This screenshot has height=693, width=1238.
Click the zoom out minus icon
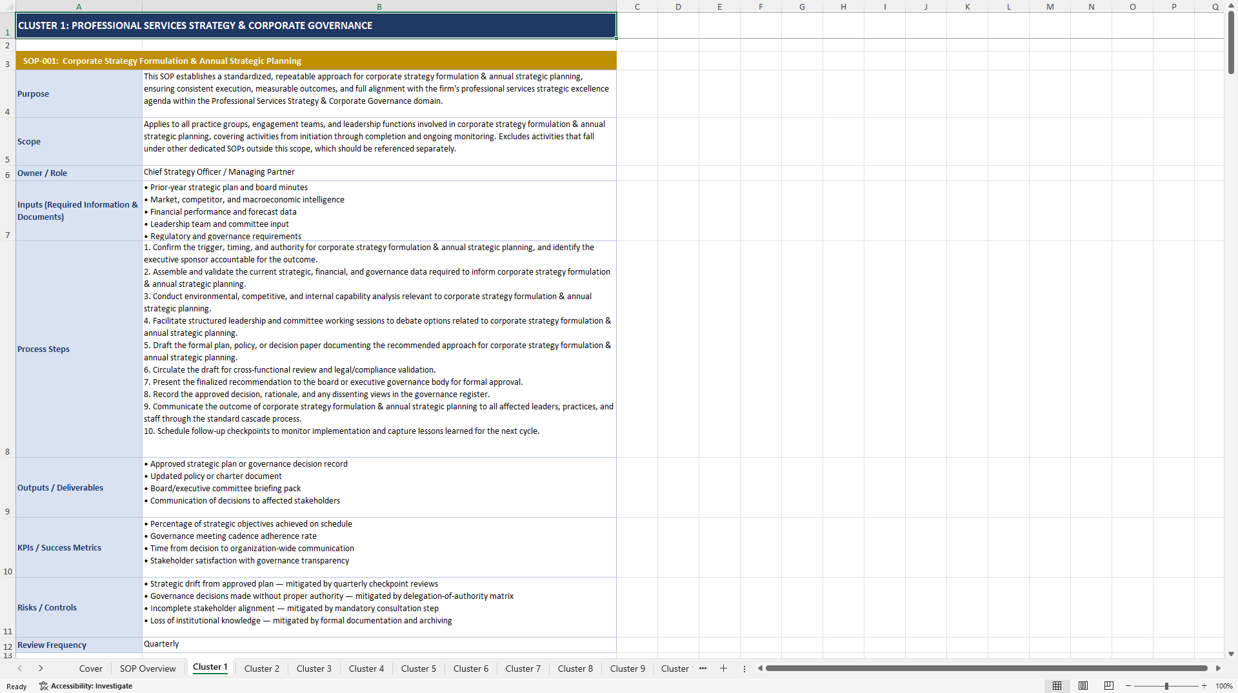(x=1128, y=686)
